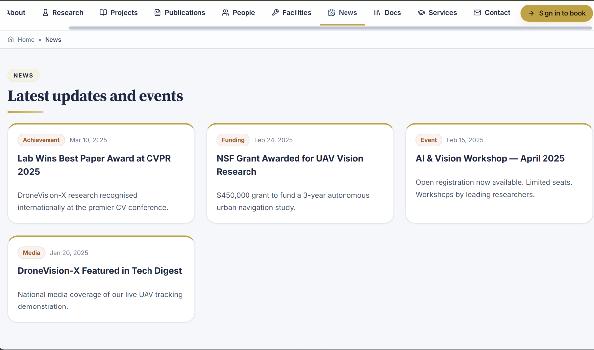Click the calendar clock icon beside News
The height and width of the screenshot is (350, 594).
332,13
